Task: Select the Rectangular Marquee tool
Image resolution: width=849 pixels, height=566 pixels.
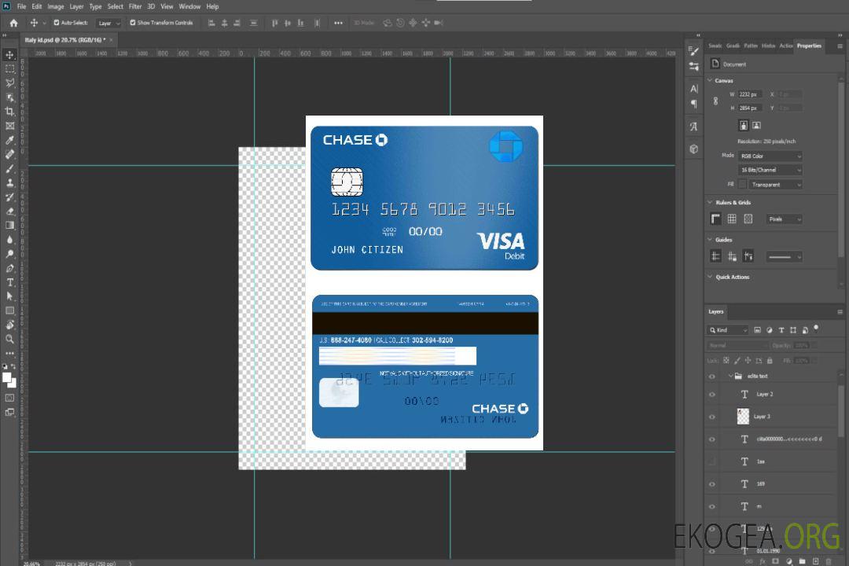Action: tap(9, 69)
